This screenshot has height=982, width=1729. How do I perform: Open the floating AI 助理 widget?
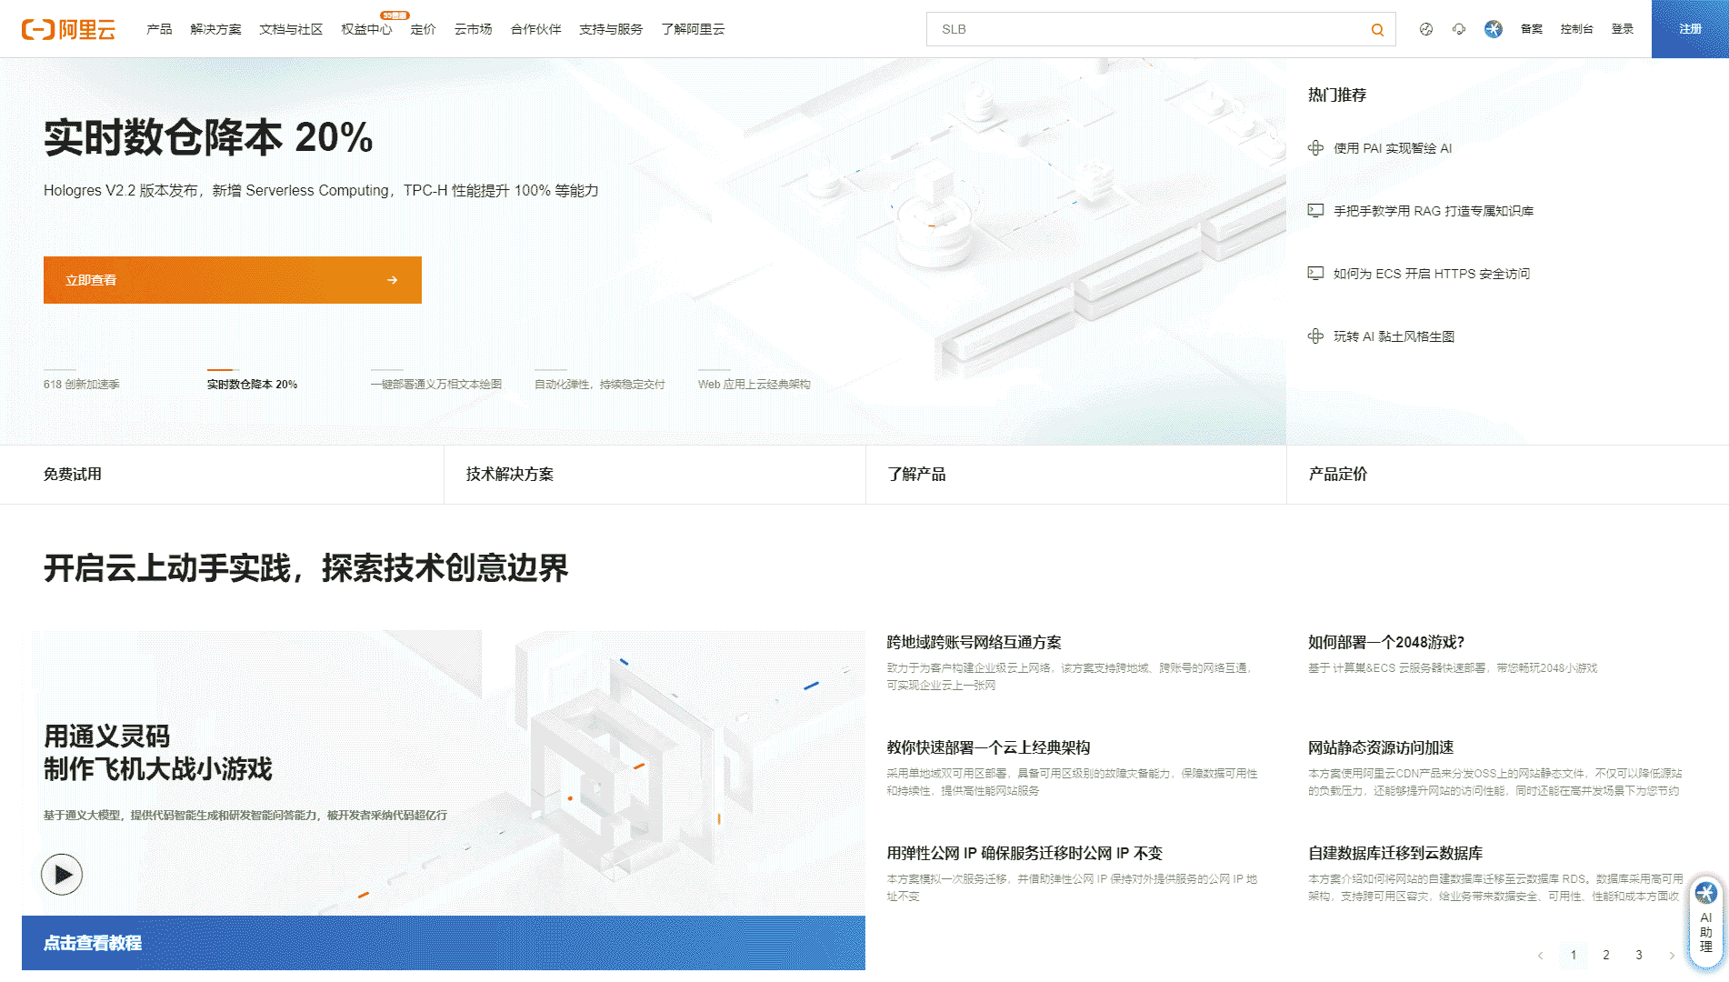[1706, 920]
